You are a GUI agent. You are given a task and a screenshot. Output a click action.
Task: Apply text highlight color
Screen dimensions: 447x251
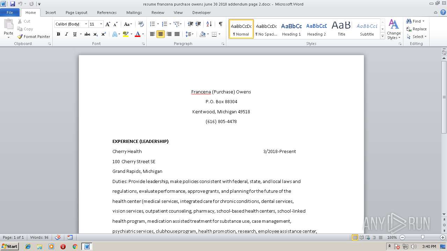pyautogui.click(x=126, y=34)
